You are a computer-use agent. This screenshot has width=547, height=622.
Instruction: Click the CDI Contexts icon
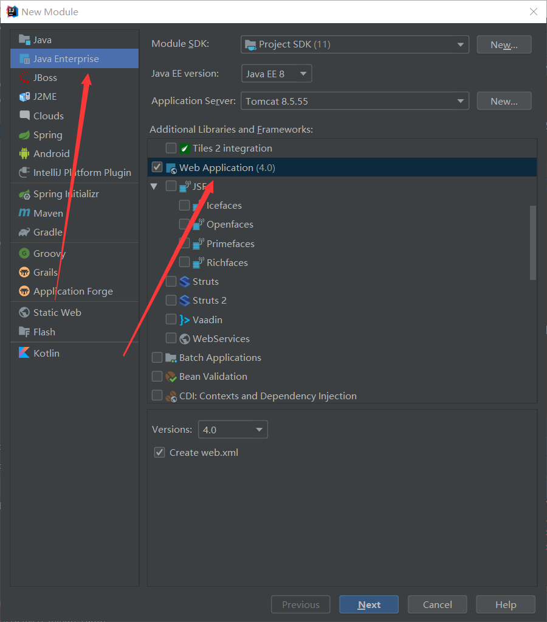[x=171, y=396]
